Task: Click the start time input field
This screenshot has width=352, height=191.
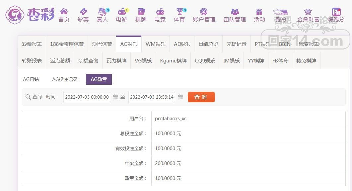Action: pos(87,97)
